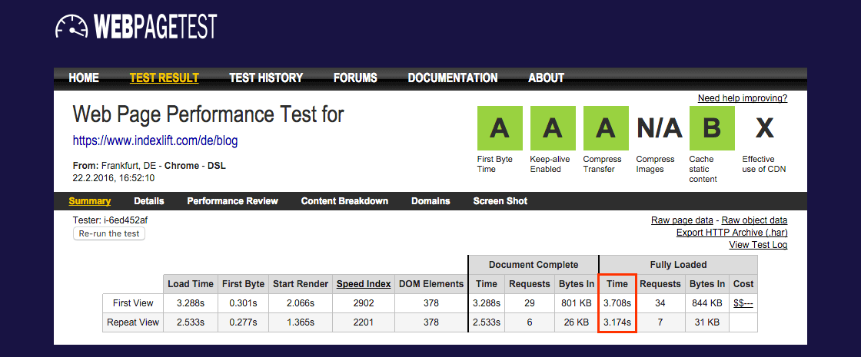The image size is (861, 357).
Task: Click First Byte value 0.301s
Action: point(243,303)
